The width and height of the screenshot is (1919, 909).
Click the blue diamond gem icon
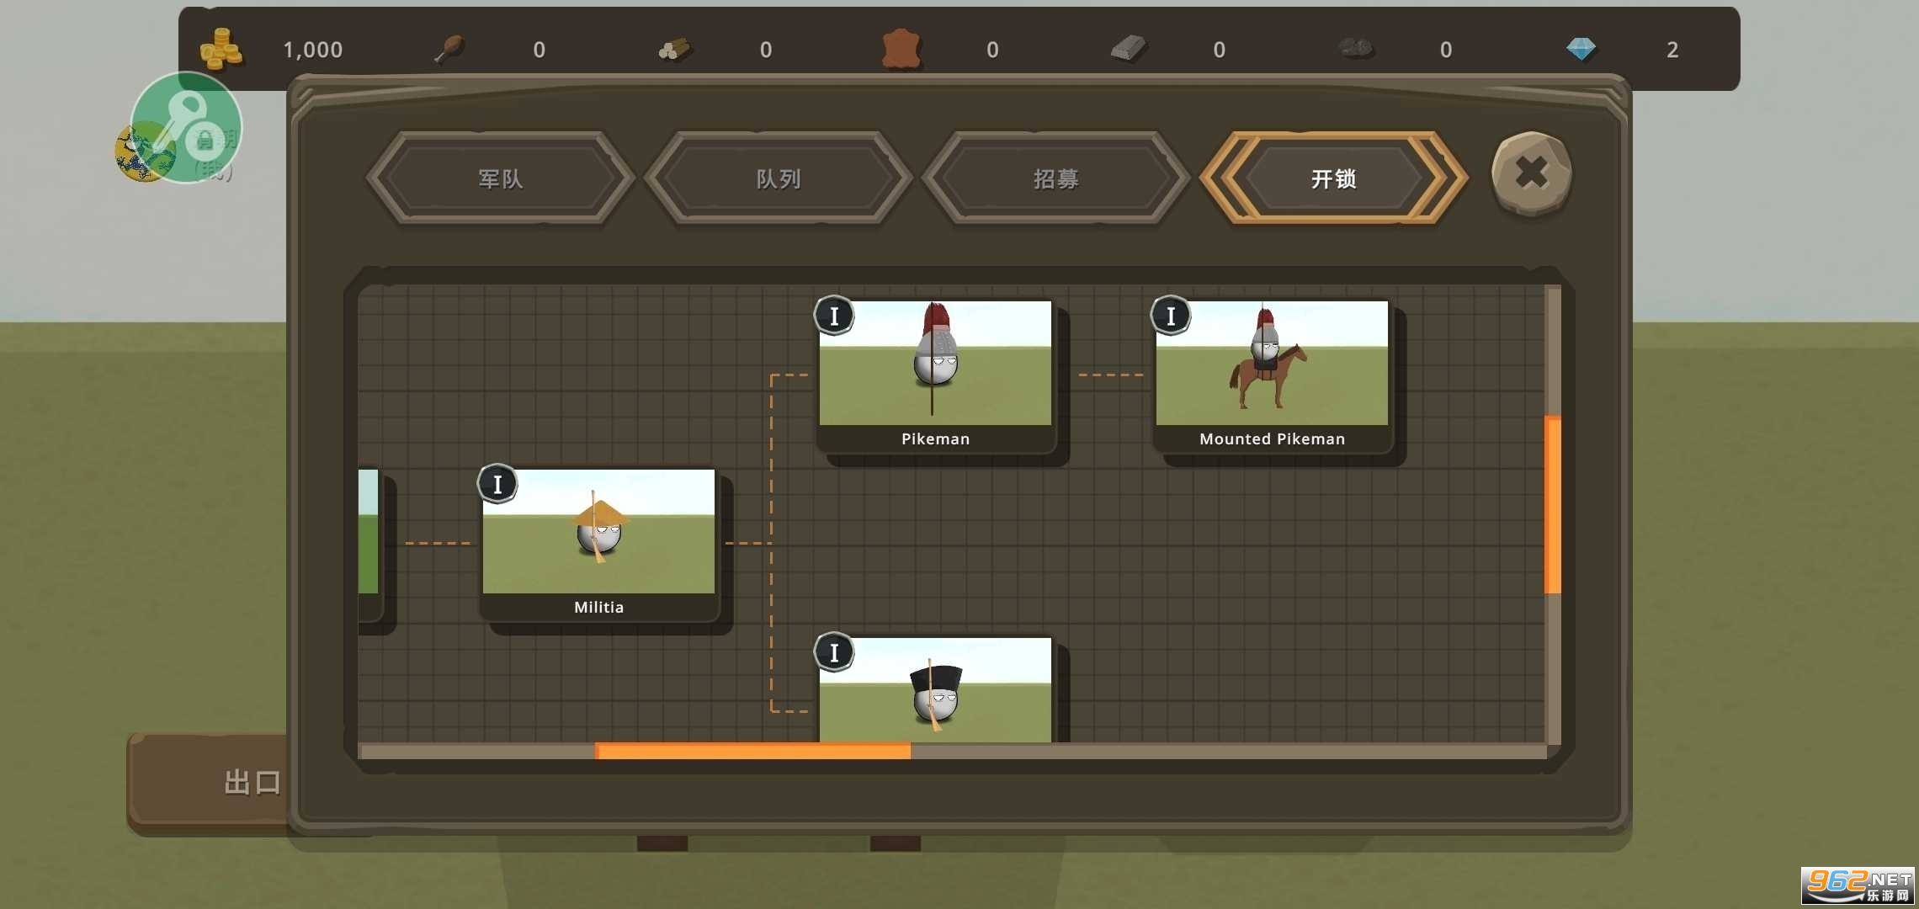[x=1581, y=49]
